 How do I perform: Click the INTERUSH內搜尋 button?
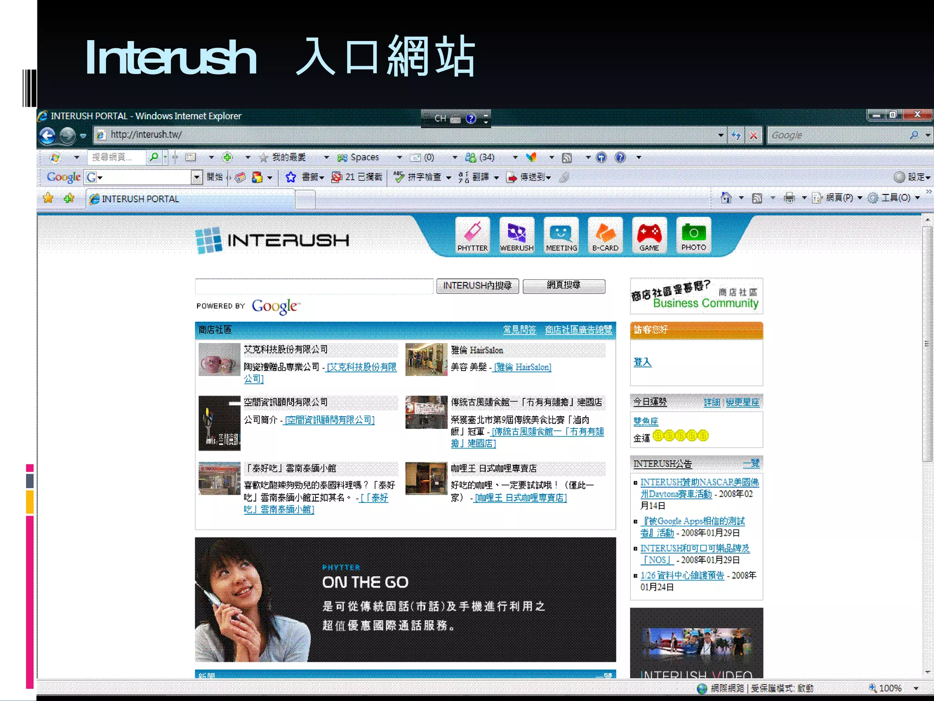(477, 286)
